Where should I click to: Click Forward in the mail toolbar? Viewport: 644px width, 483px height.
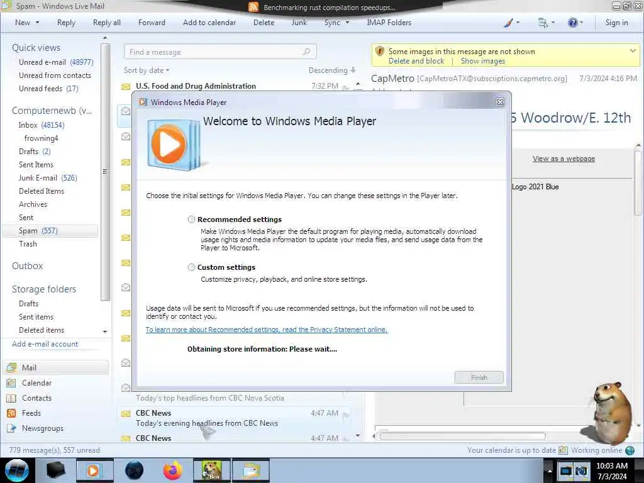click(152, 23)
